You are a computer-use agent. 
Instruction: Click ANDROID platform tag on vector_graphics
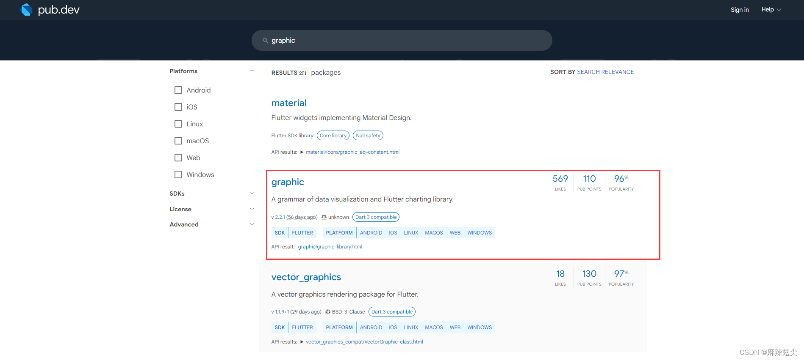click(371, 327)
